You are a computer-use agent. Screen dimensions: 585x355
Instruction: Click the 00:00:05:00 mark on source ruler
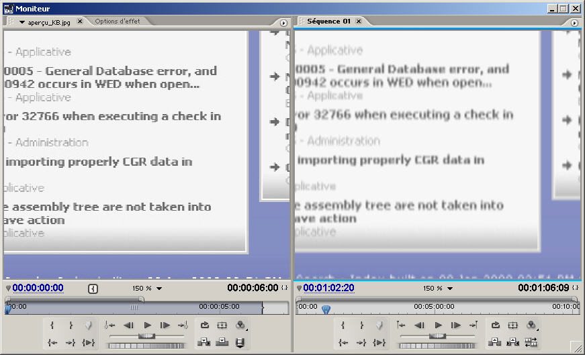coord(219,307)
